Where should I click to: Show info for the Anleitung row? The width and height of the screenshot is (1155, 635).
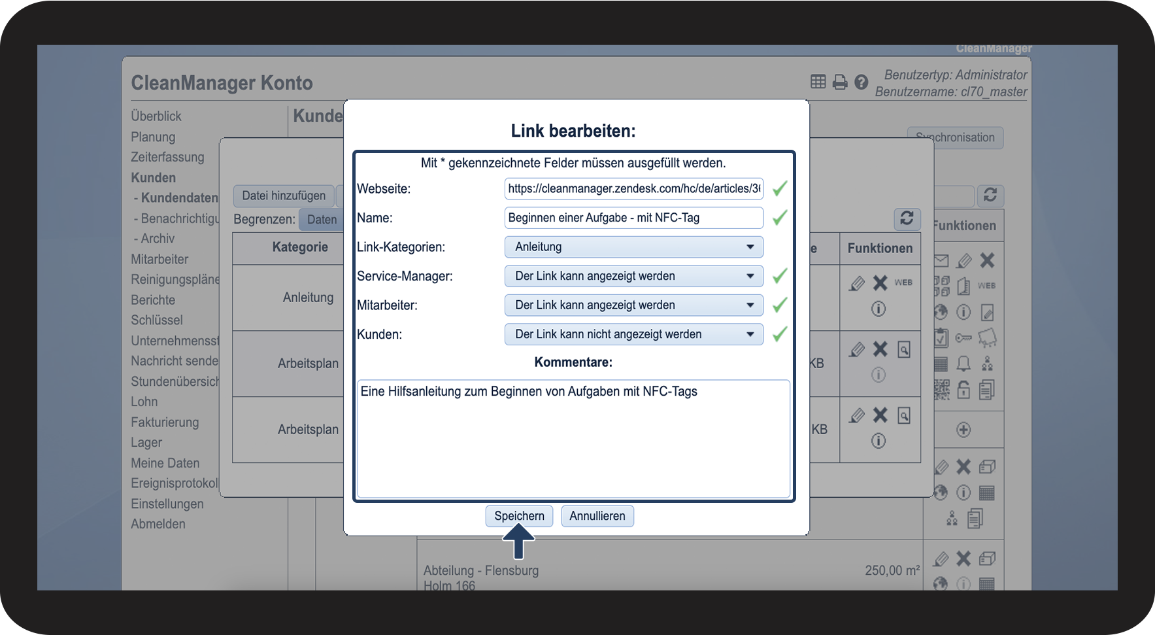click(879, 309)
